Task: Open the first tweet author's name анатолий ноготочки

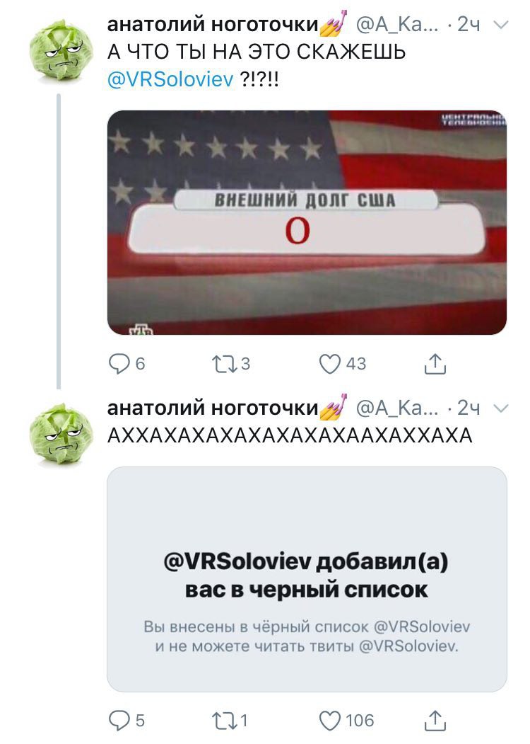Action: click(213, 24)
